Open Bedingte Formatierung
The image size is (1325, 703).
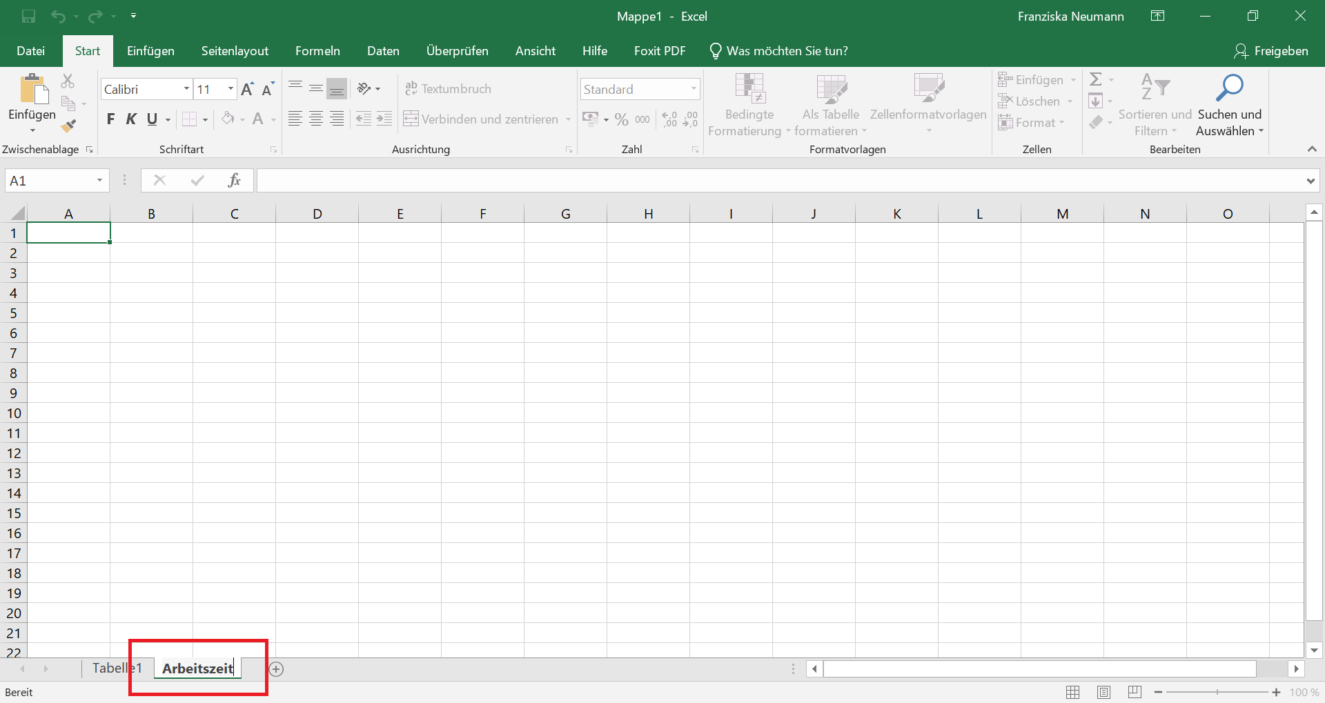coord(749,103)
